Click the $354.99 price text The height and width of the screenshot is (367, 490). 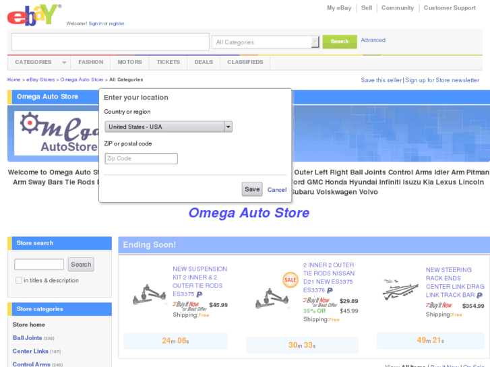(473, 306)
